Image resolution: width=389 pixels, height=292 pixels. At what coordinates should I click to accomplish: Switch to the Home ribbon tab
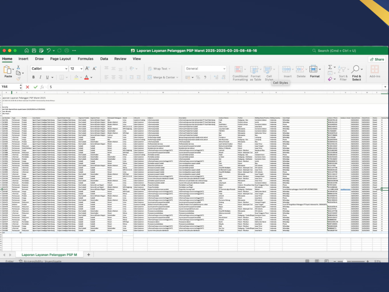click(x=7, y=59)
